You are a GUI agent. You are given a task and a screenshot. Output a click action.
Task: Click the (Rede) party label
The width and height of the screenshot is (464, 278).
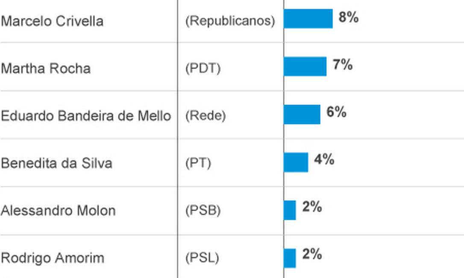tap(206, 116)
